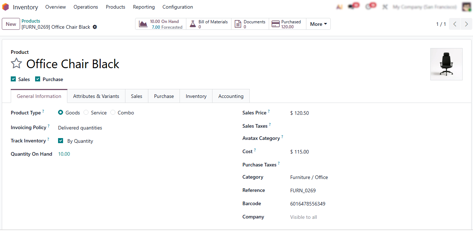Open the activities clock icon in top bar
The width and height of the screenshot is (473, 231).
click(x=369, y=7)
